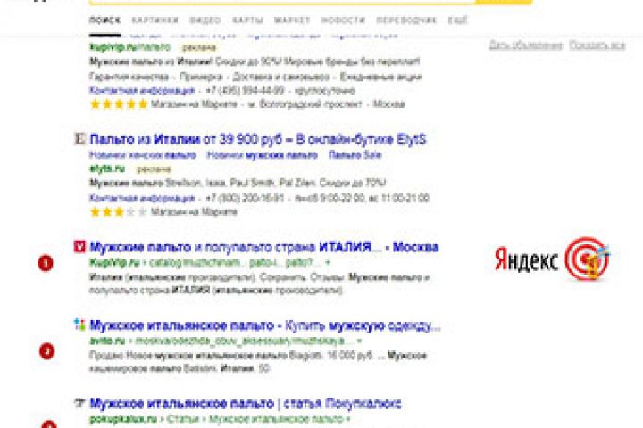Switch to the ВИДЕО tab
Viewport: 643px width, 428px height.
pos(205,21)
